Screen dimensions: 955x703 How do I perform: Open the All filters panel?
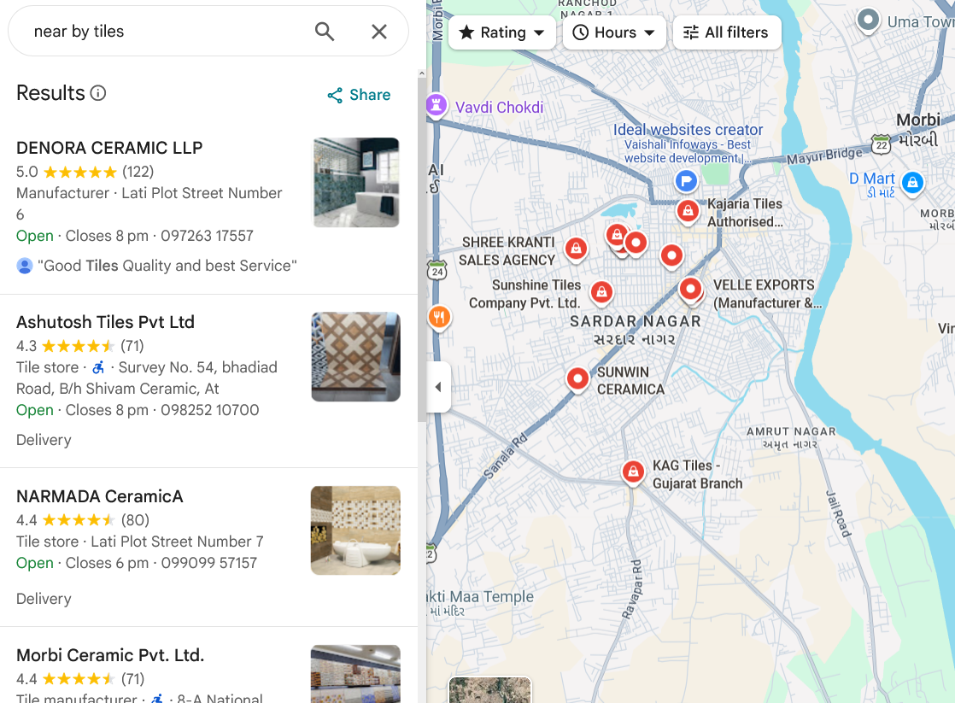click(726, 32)
